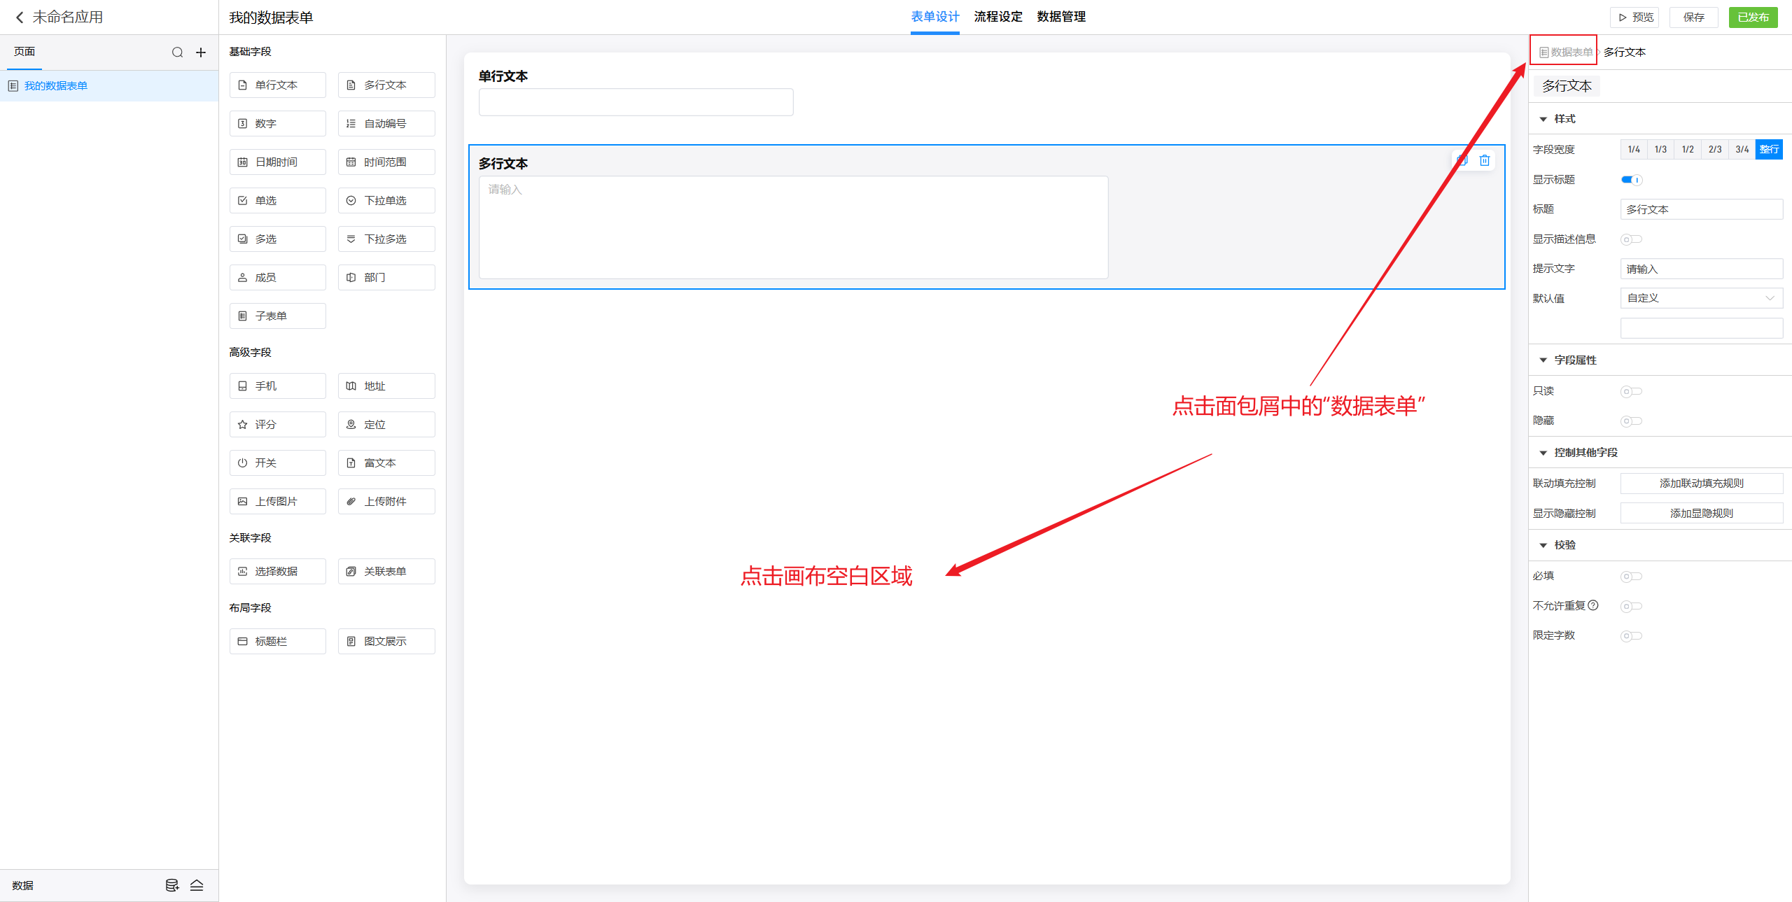Click the 添加联动填充规则 button

tap(1701, 484)
